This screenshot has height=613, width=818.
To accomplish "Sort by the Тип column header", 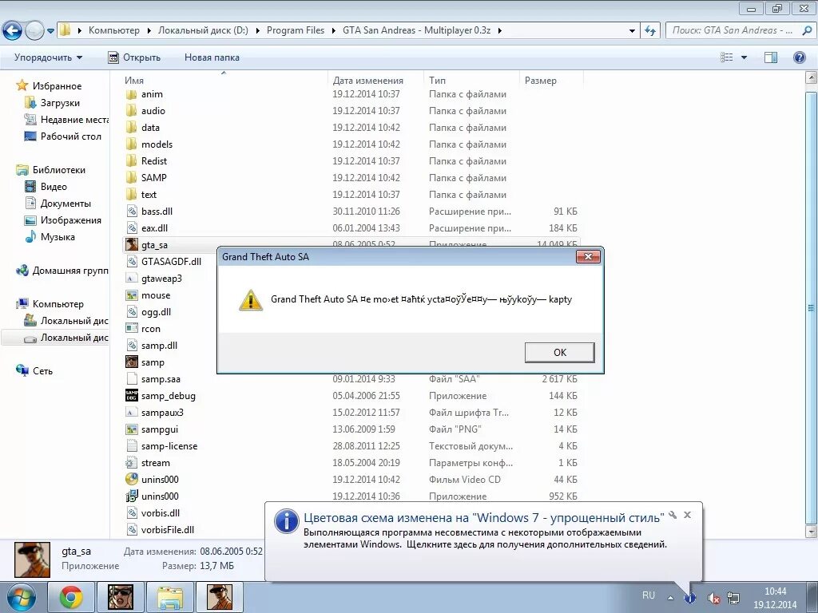I will click(437, 81).
